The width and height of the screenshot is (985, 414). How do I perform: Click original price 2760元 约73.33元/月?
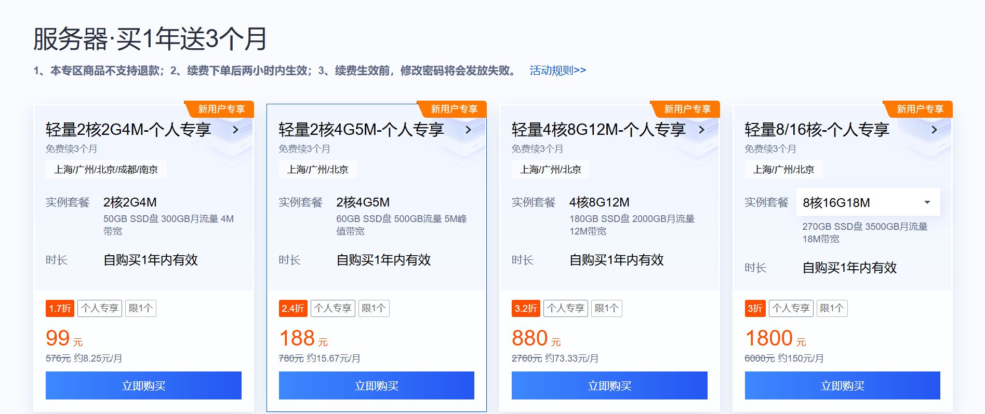pos(555,358)
